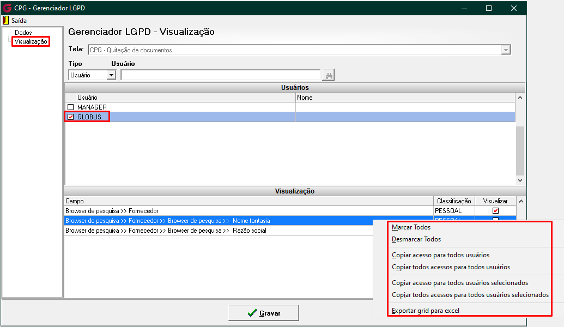Image resolution: width=564 pixels, height=327 pixels.
Task: Select Visualização in the left tree
Action: pos(31,41)
